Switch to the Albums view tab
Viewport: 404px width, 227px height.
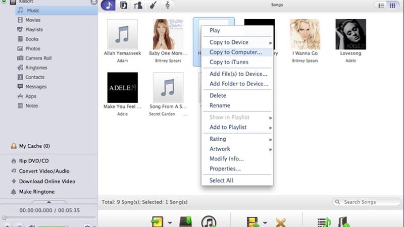pos(123,5)
